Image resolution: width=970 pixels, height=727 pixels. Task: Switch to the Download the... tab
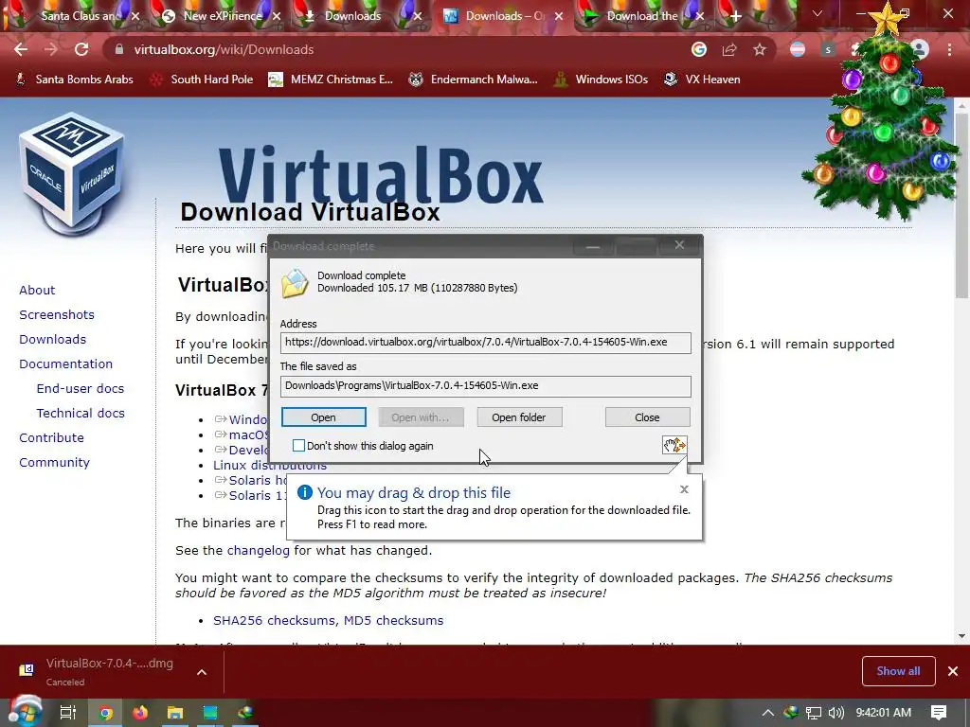click(x=640, y=16)
